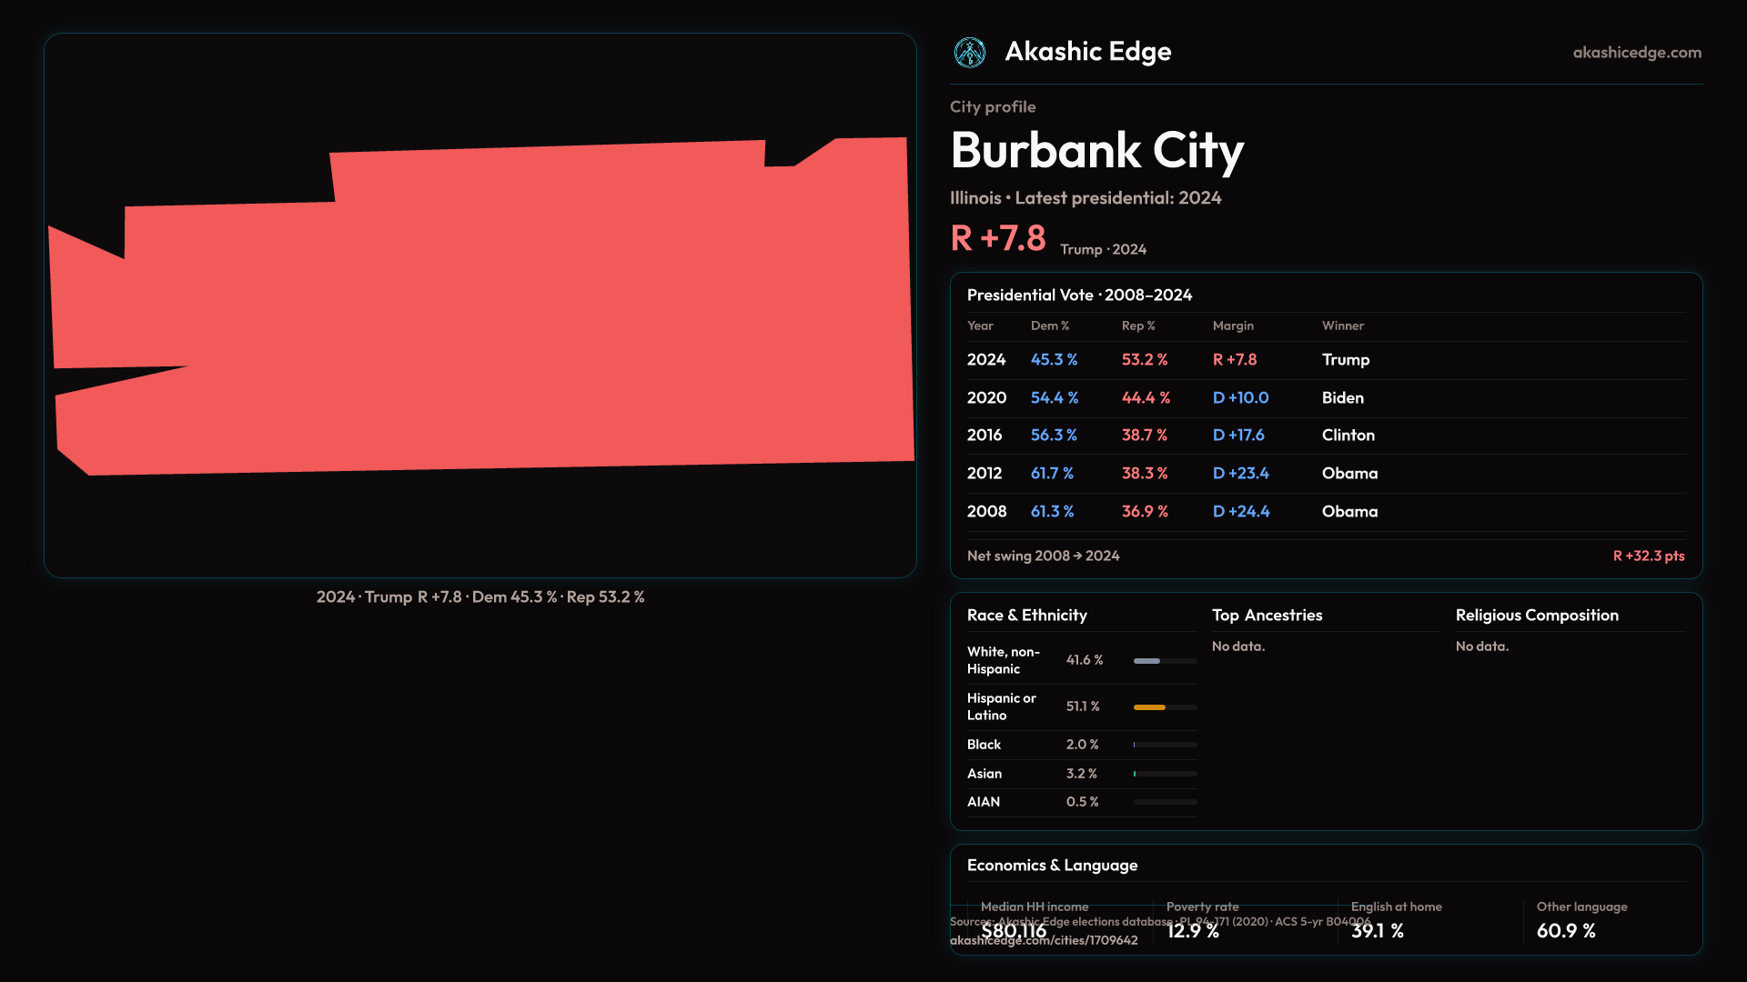1747x982 pixels.
Task: Click the map caption under the map
Action: pyautogui.click(x=480, y=597)
